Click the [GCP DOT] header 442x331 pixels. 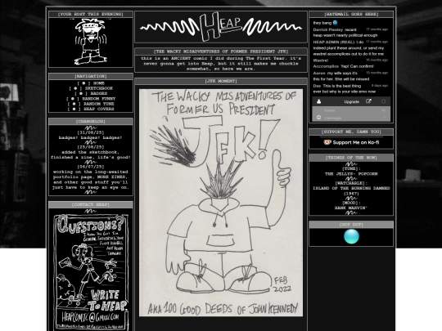tap(351, 224)
